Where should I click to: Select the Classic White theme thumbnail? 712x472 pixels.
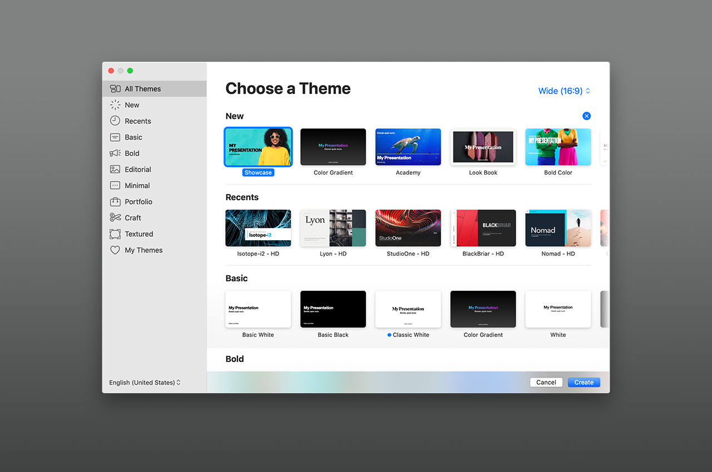click(408, 309)
